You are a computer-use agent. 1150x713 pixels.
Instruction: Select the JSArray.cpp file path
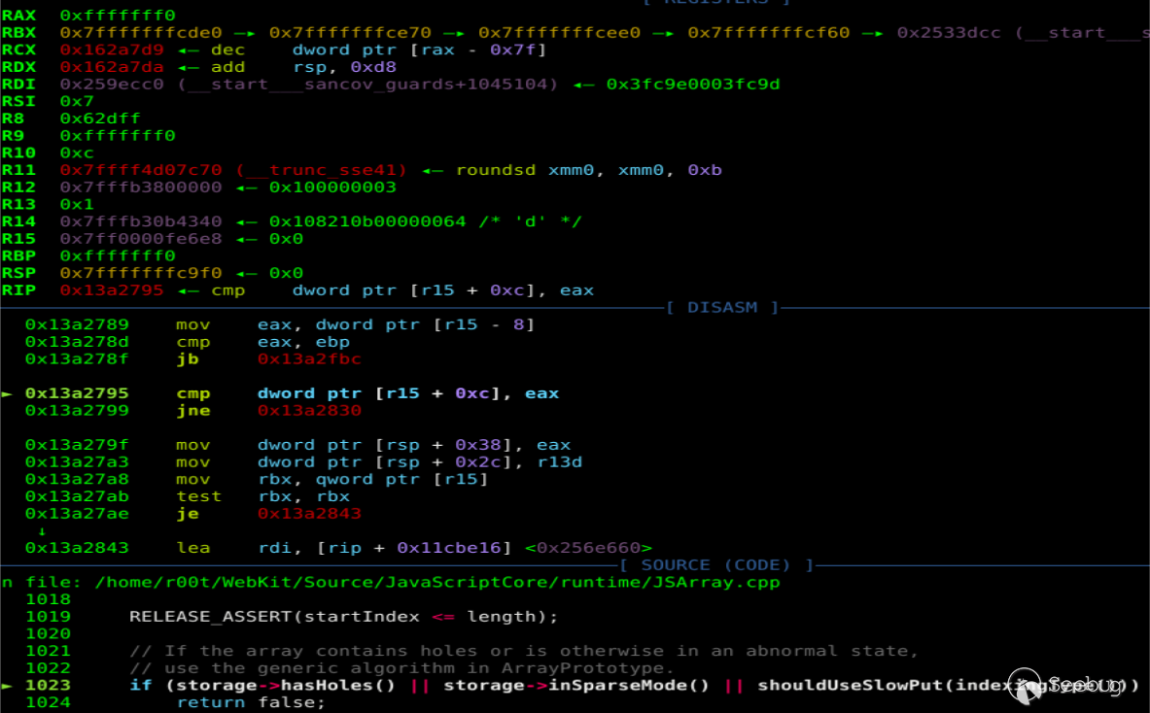point(437,583)
